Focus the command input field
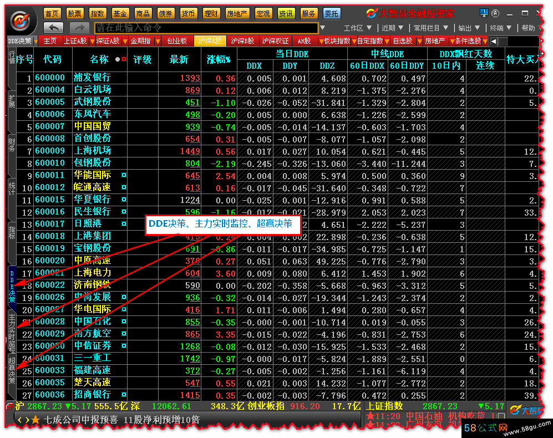The height and width of the screenshot is (438, 553). point(206,28)
